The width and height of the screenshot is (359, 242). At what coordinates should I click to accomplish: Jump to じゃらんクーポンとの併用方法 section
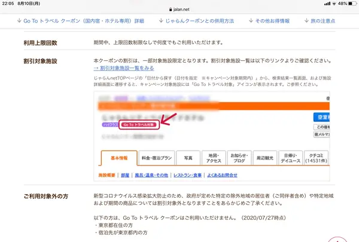195,21
